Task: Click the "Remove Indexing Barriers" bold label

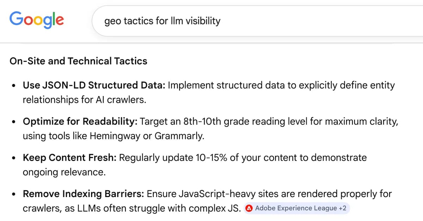Action: click(84, 194)
